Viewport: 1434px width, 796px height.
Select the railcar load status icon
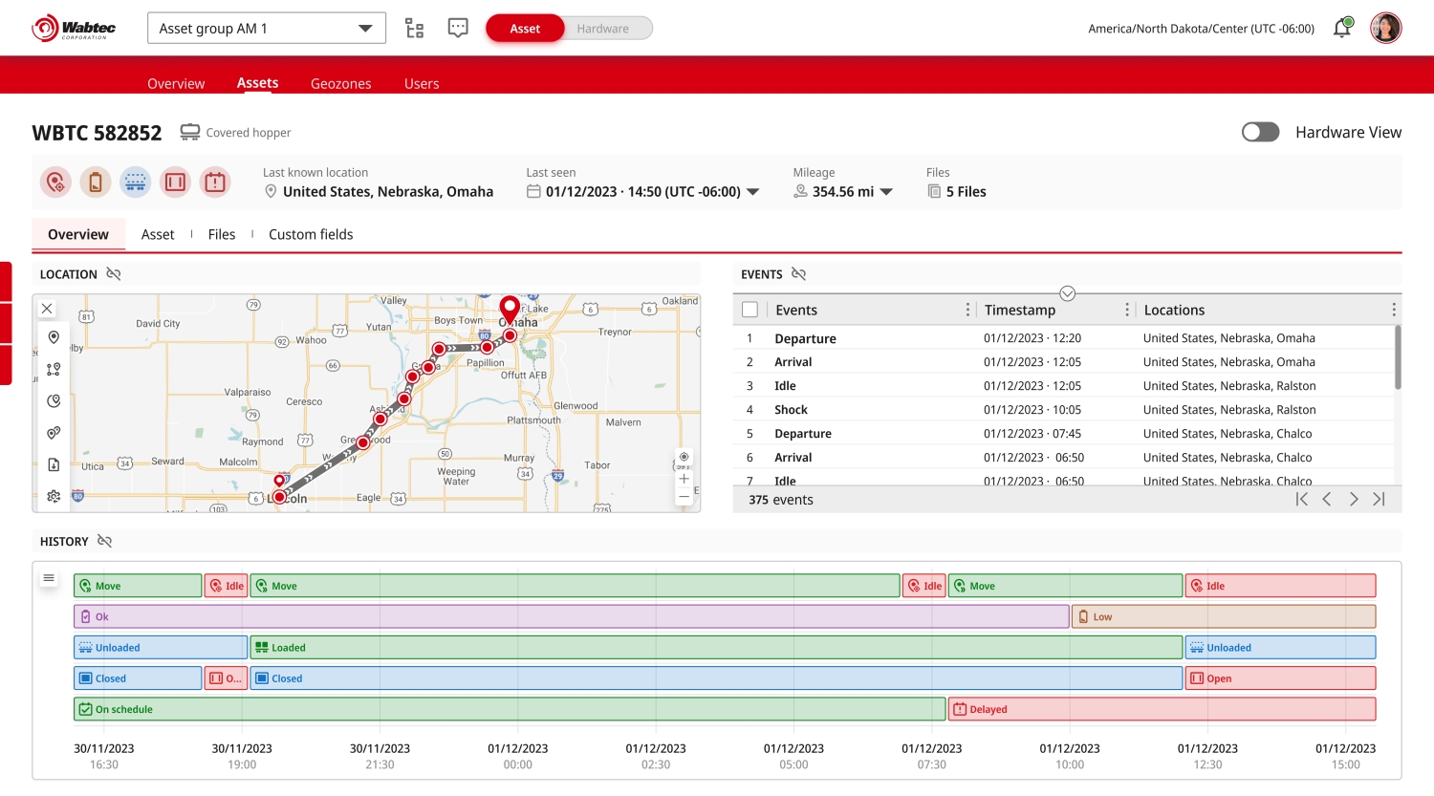click(135, 182)
